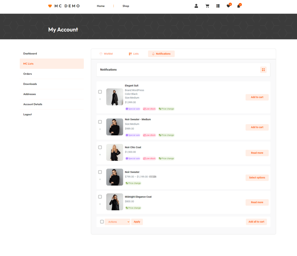This screenshot has width=297, height=256.
Task: Click Price change tag on Noir Sweater - Medium
Action: click(166, 135)
